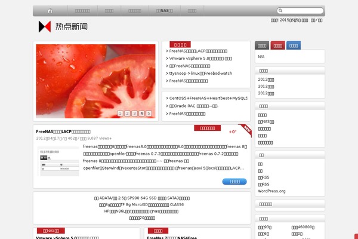
Task: Open the HP N36L nas link
Action: [x=141, y=212]
